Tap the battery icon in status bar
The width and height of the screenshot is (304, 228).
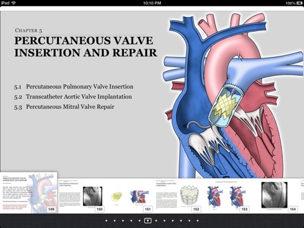pyautogui.click(x=300, y=3)
